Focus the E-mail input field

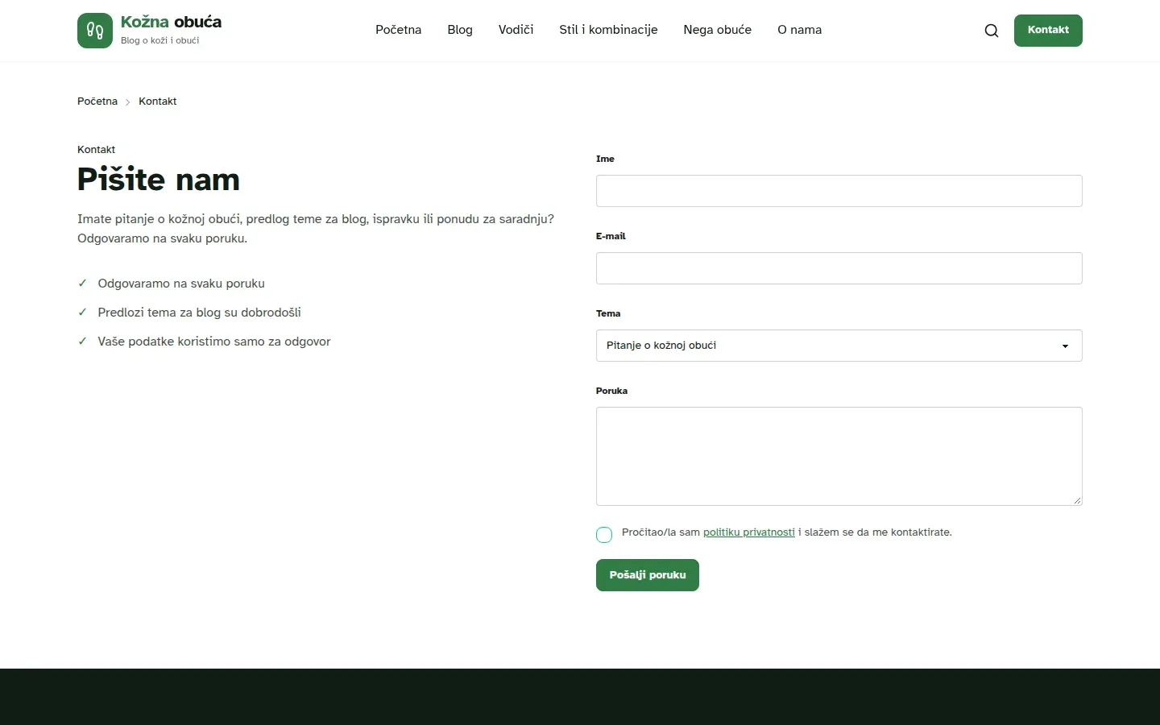pyautogui.click(x=839, y=268)
